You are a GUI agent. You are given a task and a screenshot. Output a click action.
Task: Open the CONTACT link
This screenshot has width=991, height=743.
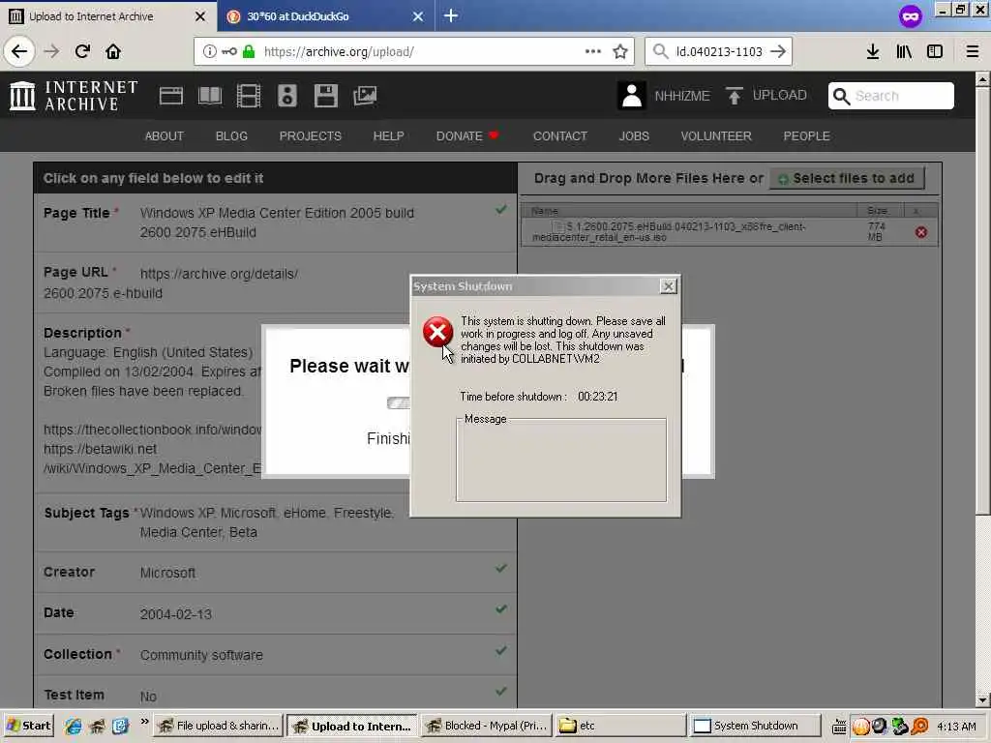click(560, 135)
